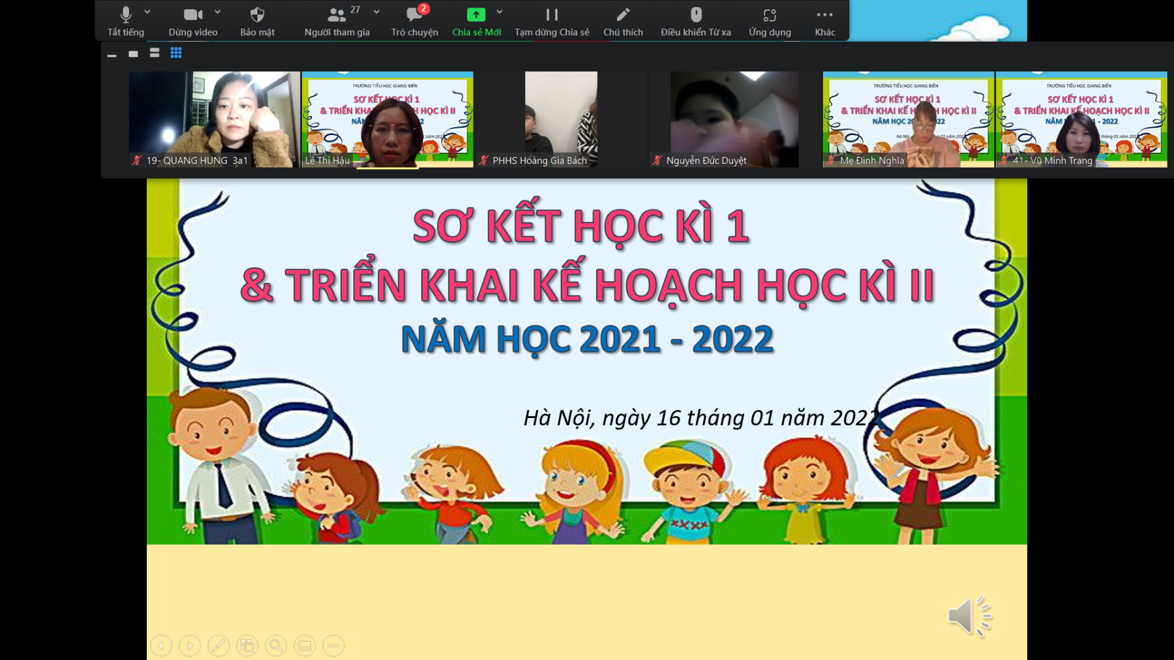Open the Ứng dụng apps icon

pyautogui.click(x=770, y=15)
